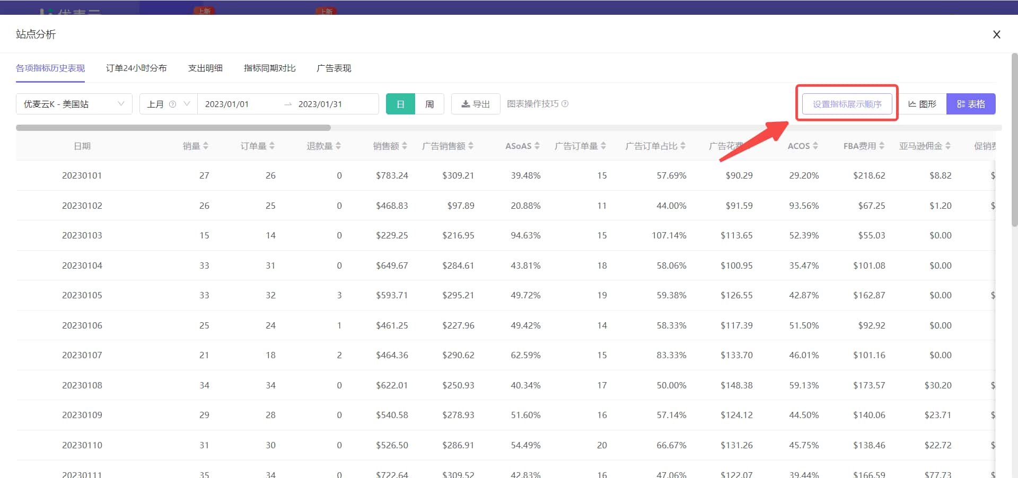
Task: Sort by 退款量 column arrows
Action: [338, 146]
